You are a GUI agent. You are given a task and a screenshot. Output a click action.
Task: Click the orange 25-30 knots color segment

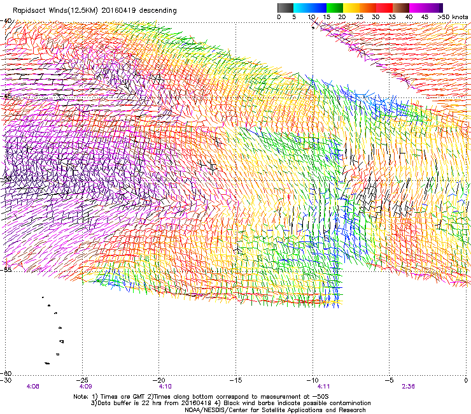[x=368, y=8]
